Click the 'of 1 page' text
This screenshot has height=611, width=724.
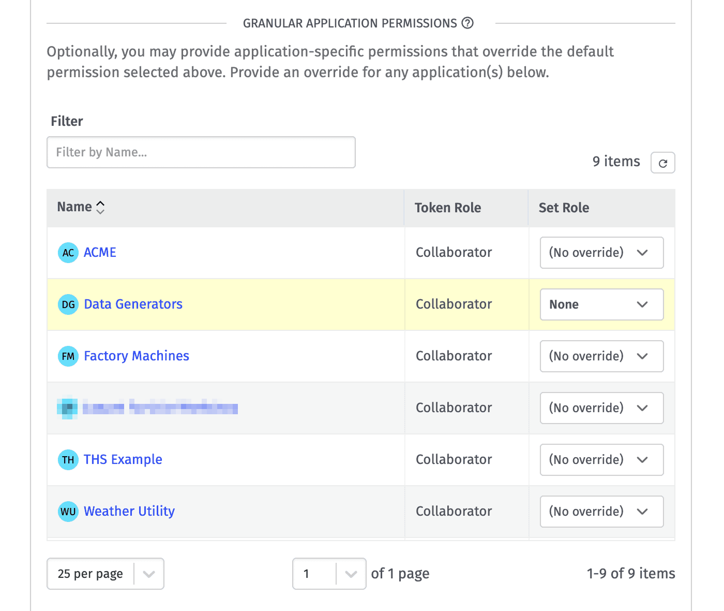point(400,574)
